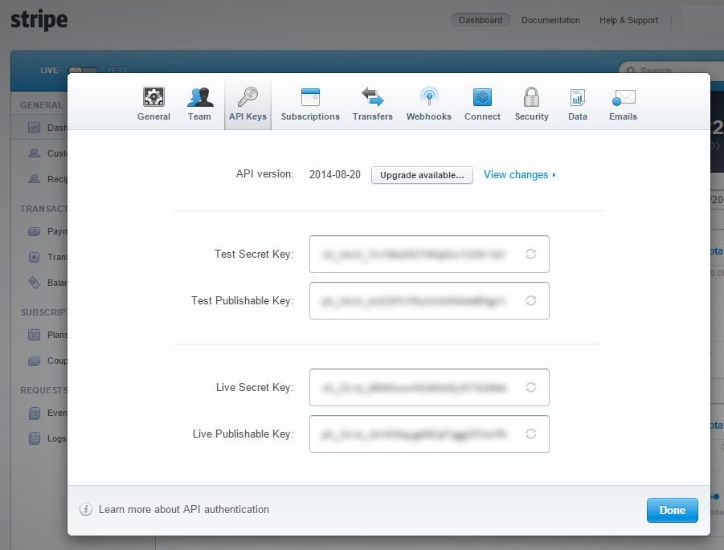Click the Payments sidebar icon behind dialog
The height and width of the screenshot is (550, 724).
click(x=35, y=231)
